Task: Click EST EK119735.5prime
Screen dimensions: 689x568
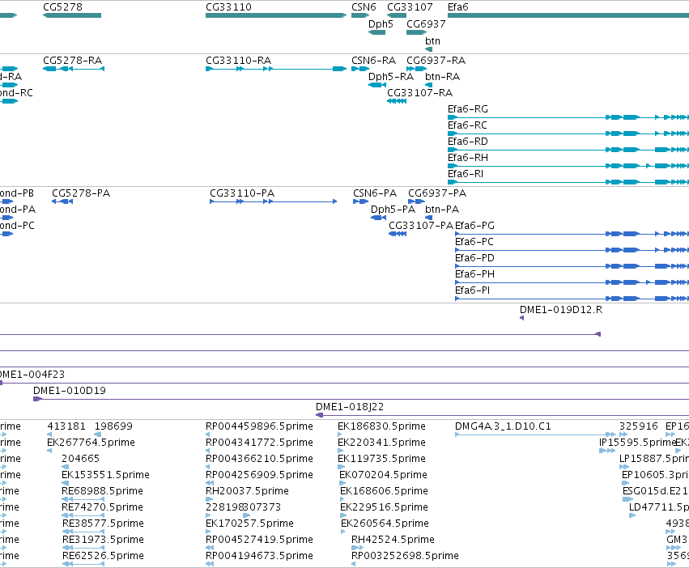Action: (x=340, y=467)
